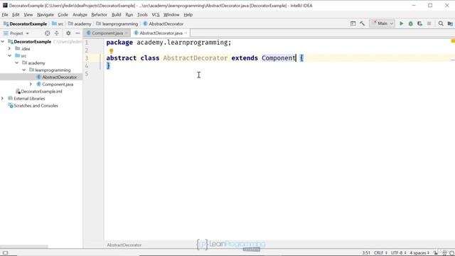Open the File menu
This screenshot has height=256, width=455.
click(x=5, y=14)
